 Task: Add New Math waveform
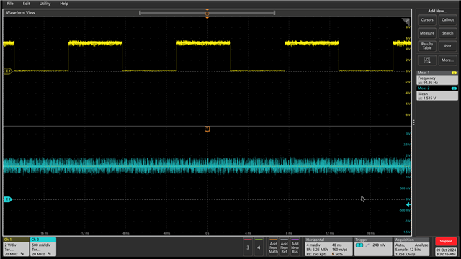click(x=273, y=247)
